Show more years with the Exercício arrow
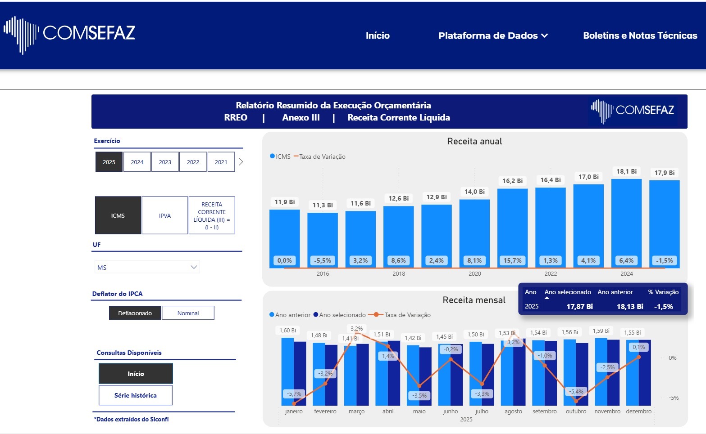The width and height of the screenshot is (706, 434). pyautogui.click(x=241, y=162)
